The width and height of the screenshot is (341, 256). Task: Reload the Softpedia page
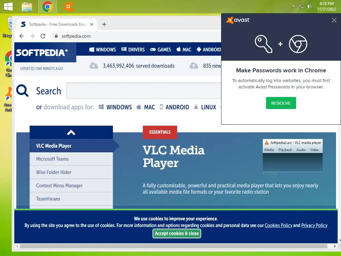(x=43, y=36)
